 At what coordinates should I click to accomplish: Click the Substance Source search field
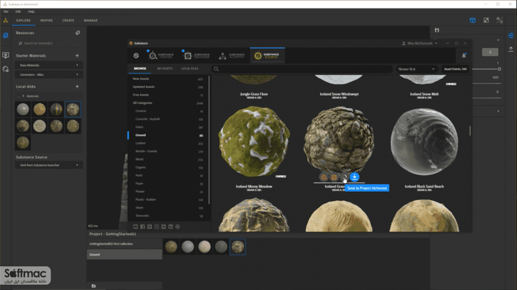302,69
